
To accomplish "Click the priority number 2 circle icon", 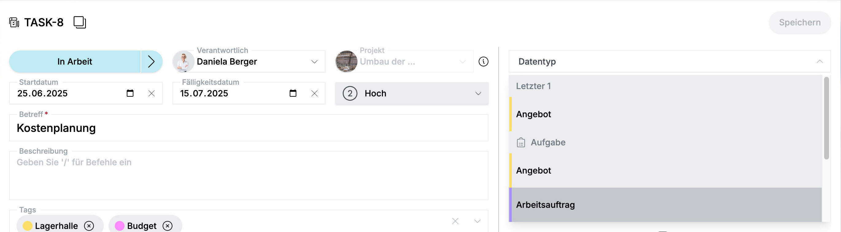I will pyautogui.click(x=350, y=94).
